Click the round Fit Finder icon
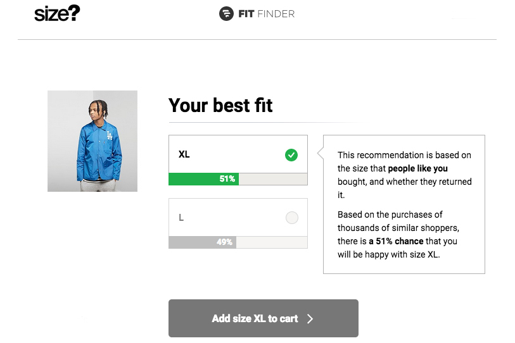The image size is (515, 343). point(226,13)
